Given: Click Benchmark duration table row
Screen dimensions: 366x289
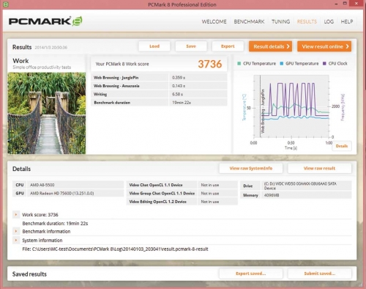Looking at the screenshot, I should 159,103.
